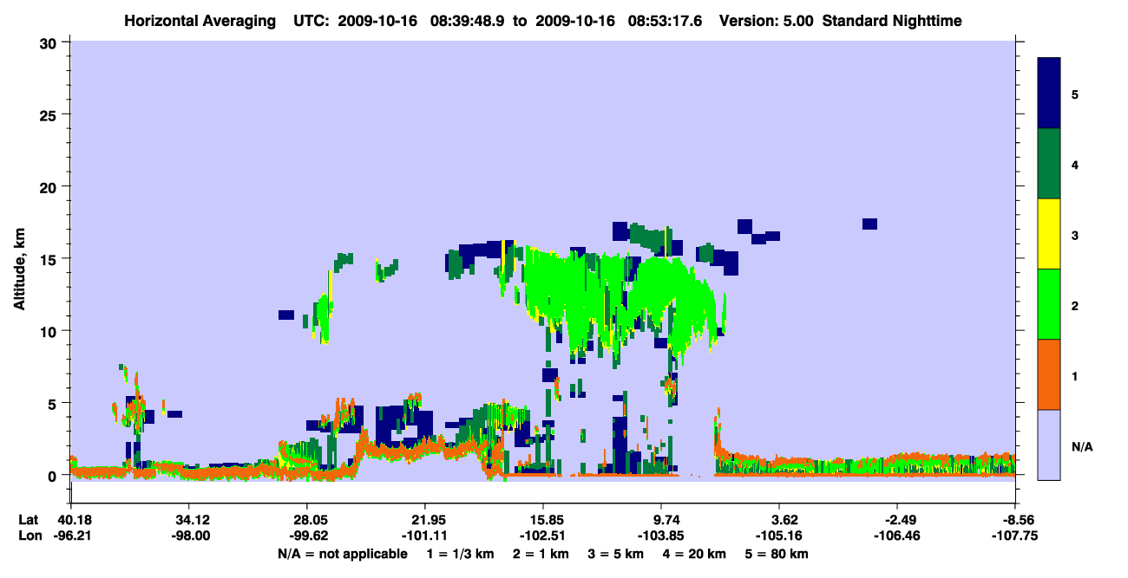This screenshot has width=1128, height=578.
Task: Click longitude value -99.62
Action: (306, 536)
